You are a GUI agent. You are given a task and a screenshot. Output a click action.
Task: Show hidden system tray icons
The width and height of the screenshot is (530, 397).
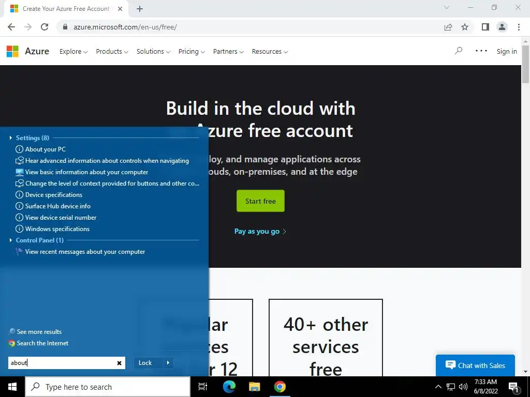(x=438, y=387)
